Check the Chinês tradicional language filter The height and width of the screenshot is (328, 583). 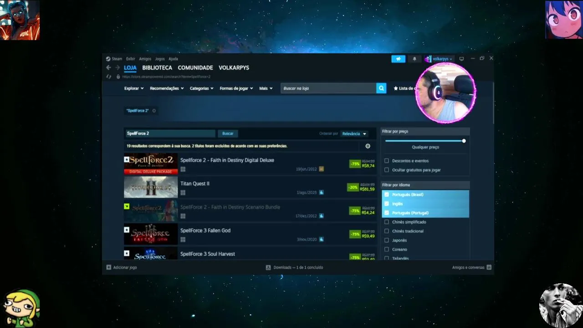coord(387,231)
